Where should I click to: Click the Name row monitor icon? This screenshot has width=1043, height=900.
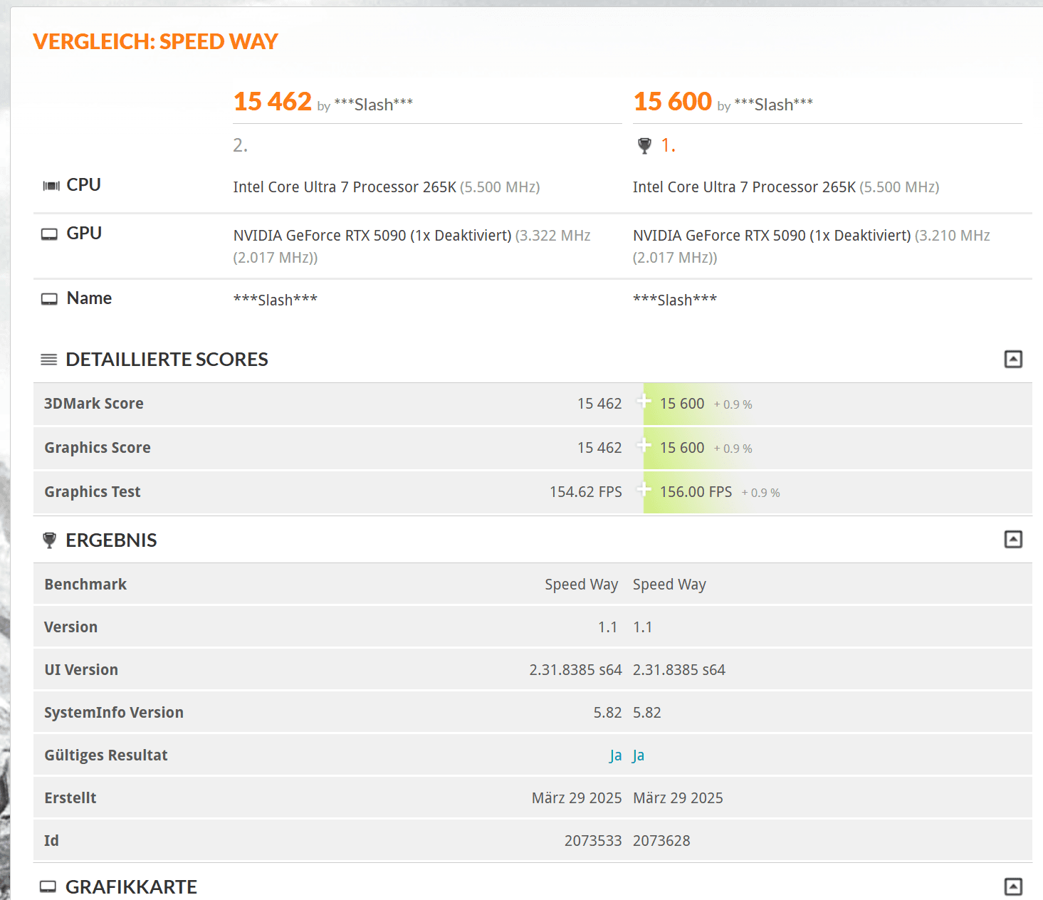pyautogui.click(x=49, y=299)
